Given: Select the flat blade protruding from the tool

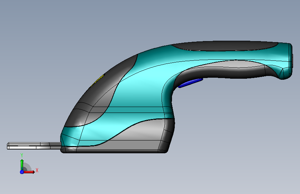Looking at the screenshot, I should 34,146.
